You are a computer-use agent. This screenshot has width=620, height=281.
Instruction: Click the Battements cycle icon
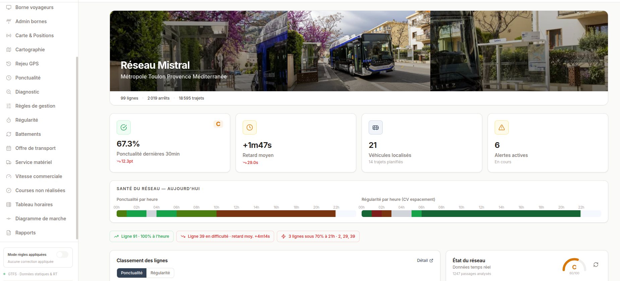point(9,134)
